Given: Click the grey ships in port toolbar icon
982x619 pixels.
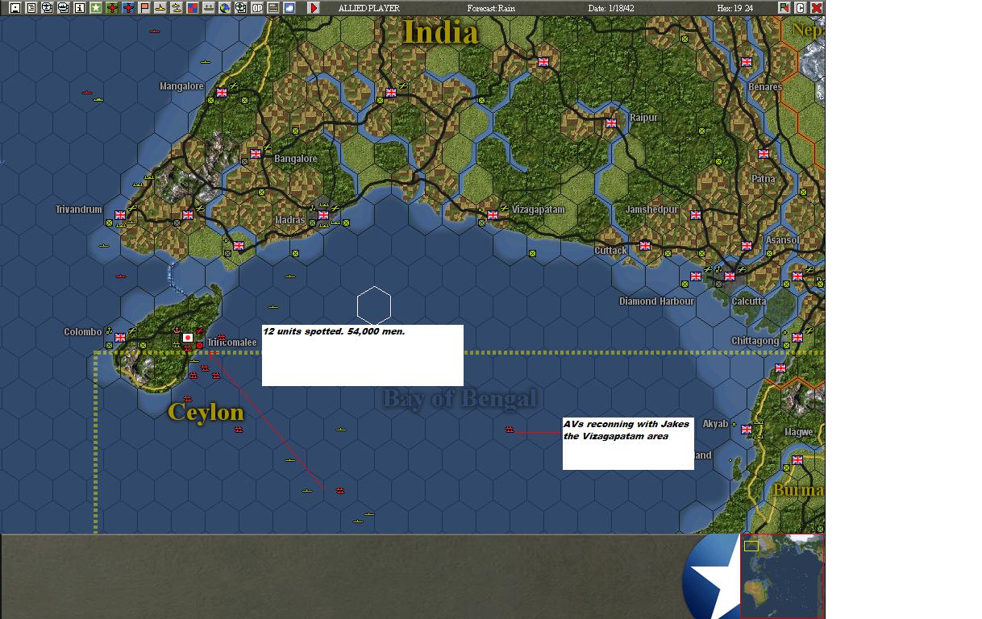Looking at the screenshot, I should 209,8.
